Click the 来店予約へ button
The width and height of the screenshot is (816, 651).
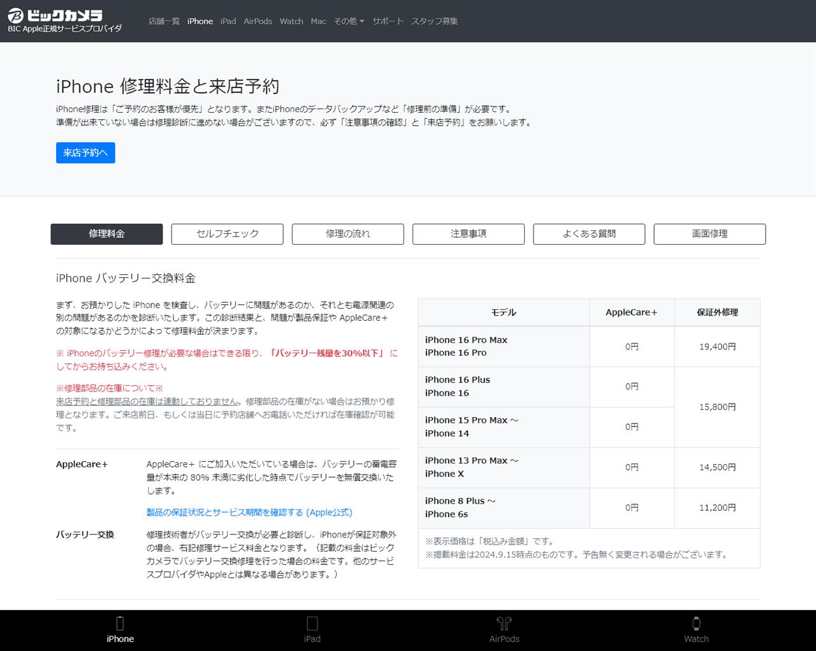(x=85, y=153)
